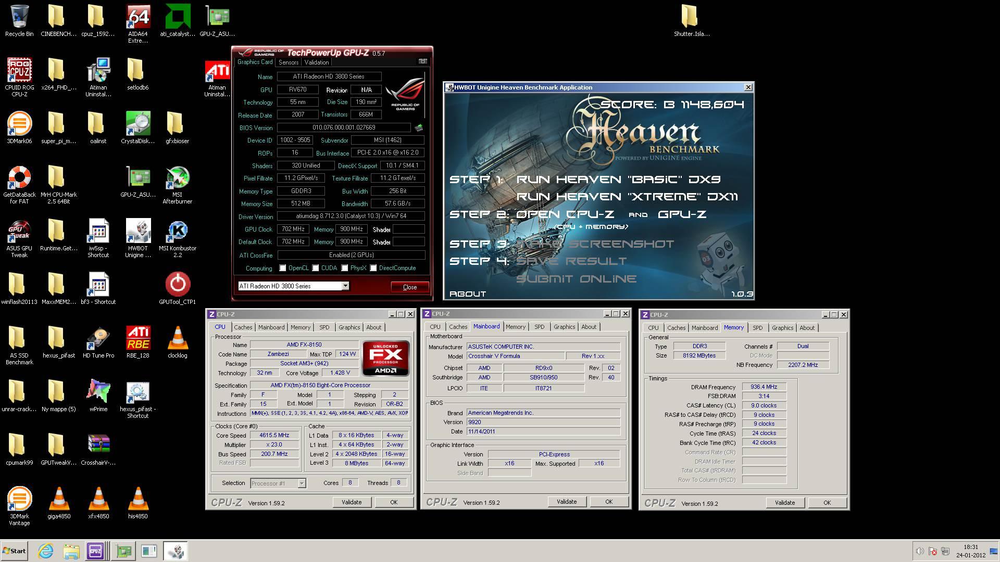Open CINEBENCH folder on desktop

59,21
